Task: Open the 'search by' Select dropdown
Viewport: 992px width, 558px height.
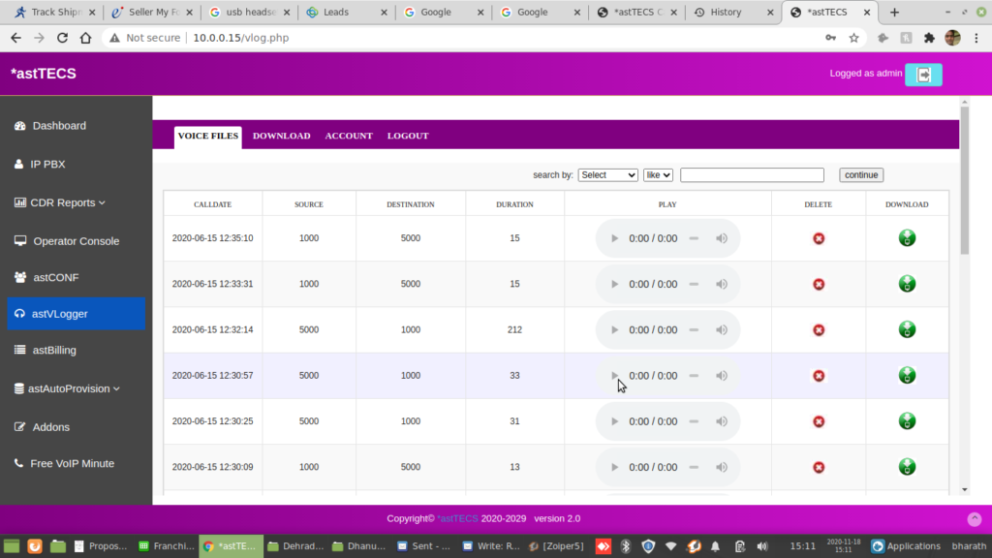Action: point(607,174)
